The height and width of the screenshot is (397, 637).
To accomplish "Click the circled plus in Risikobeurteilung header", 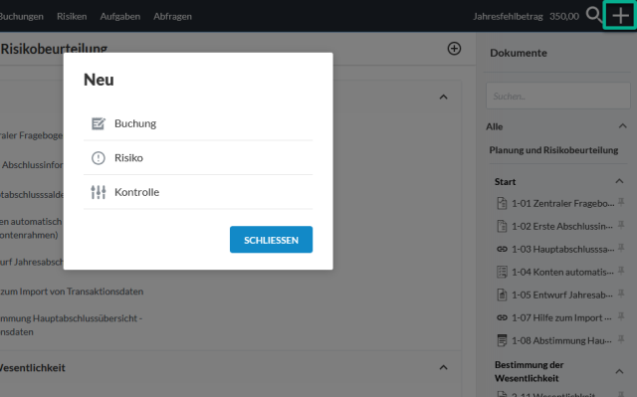I will [454, 49].
